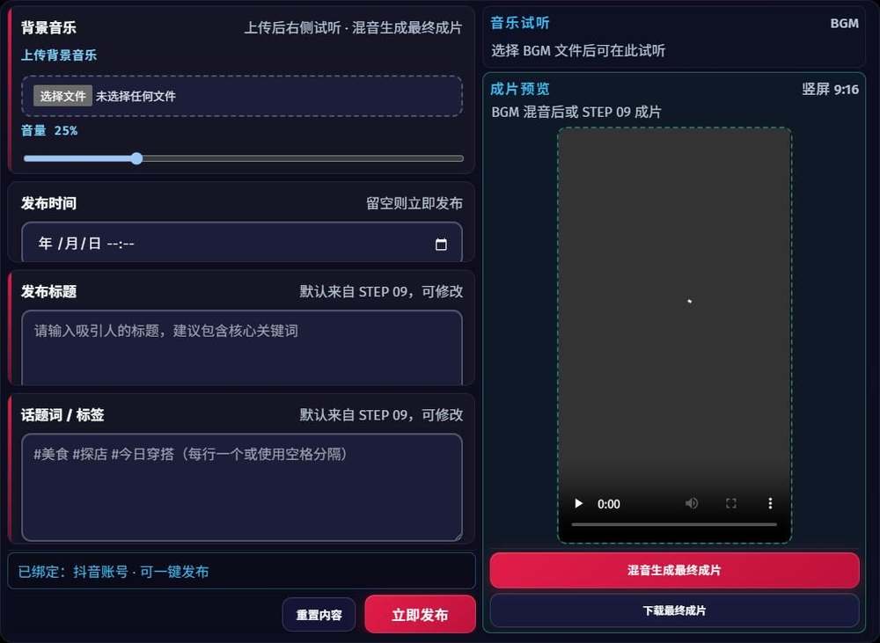Click the 音乐试听 heading
The height and width of the screenshot is (643, 880).
[x=520, y=23]
